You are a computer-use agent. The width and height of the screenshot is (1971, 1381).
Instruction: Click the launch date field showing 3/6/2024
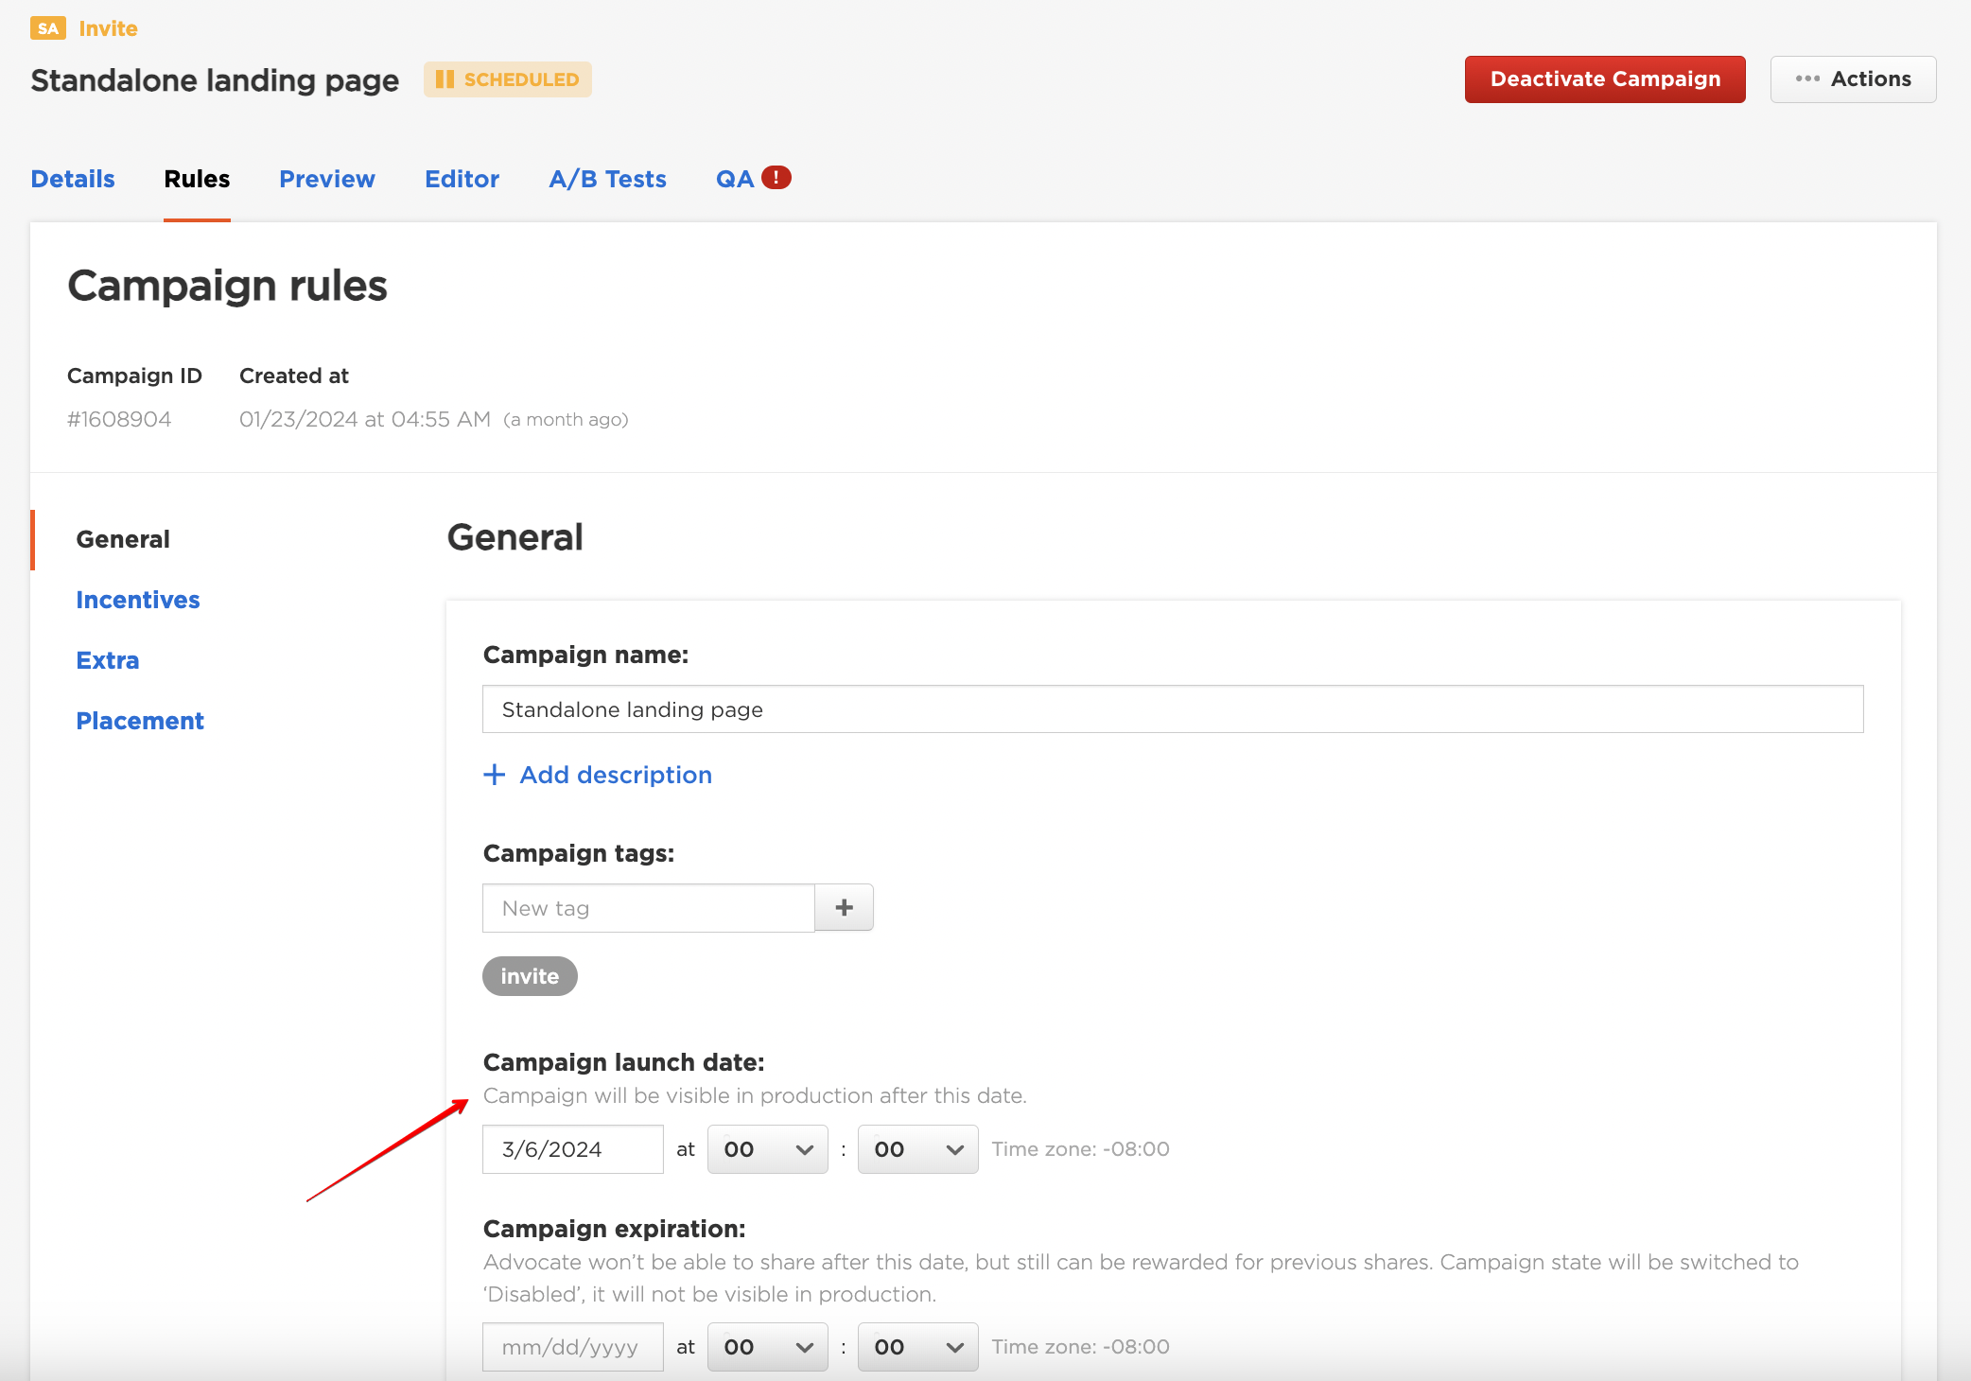[572, 1149]
